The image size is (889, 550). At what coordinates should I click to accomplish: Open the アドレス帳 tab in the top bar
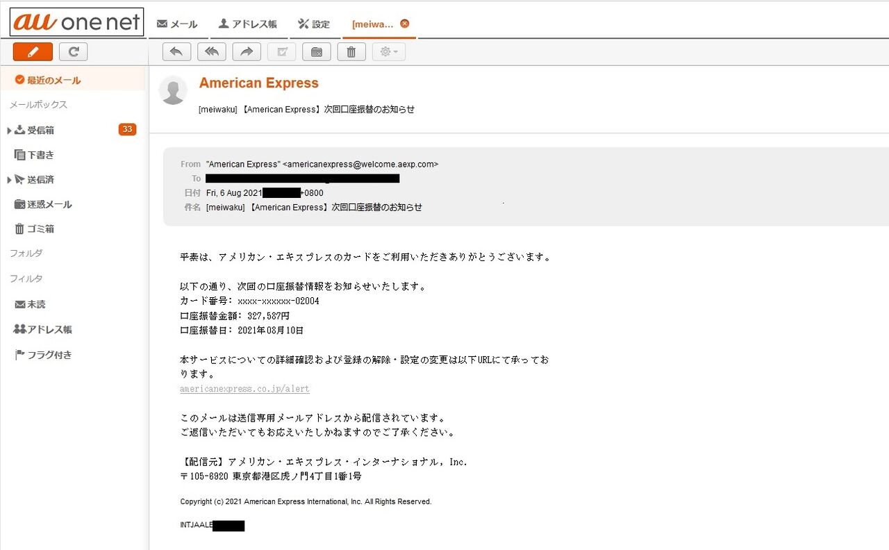(x=248, y=24)
